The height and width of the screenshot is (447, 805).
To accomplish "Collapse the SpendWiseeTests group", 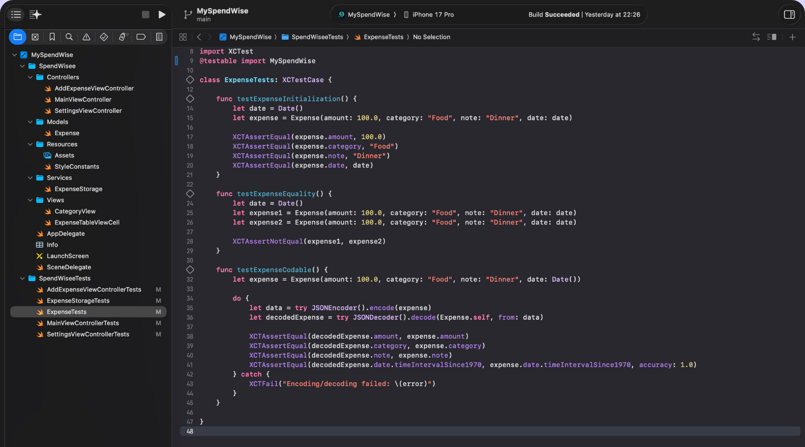I will click(x=22, y=278).
